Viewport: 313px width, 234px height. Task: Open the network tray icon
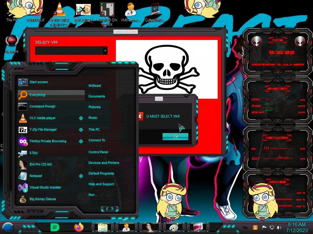coord(272,227)
